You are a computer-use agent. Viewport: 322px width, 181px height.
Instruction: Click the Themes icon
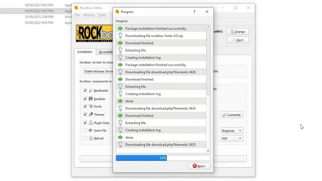[91, 115]
